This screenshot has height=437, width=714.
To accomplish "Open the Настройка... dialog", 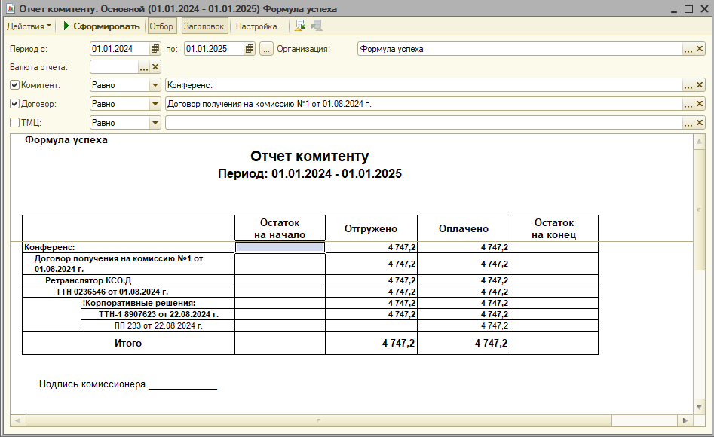I will (259, 26).
